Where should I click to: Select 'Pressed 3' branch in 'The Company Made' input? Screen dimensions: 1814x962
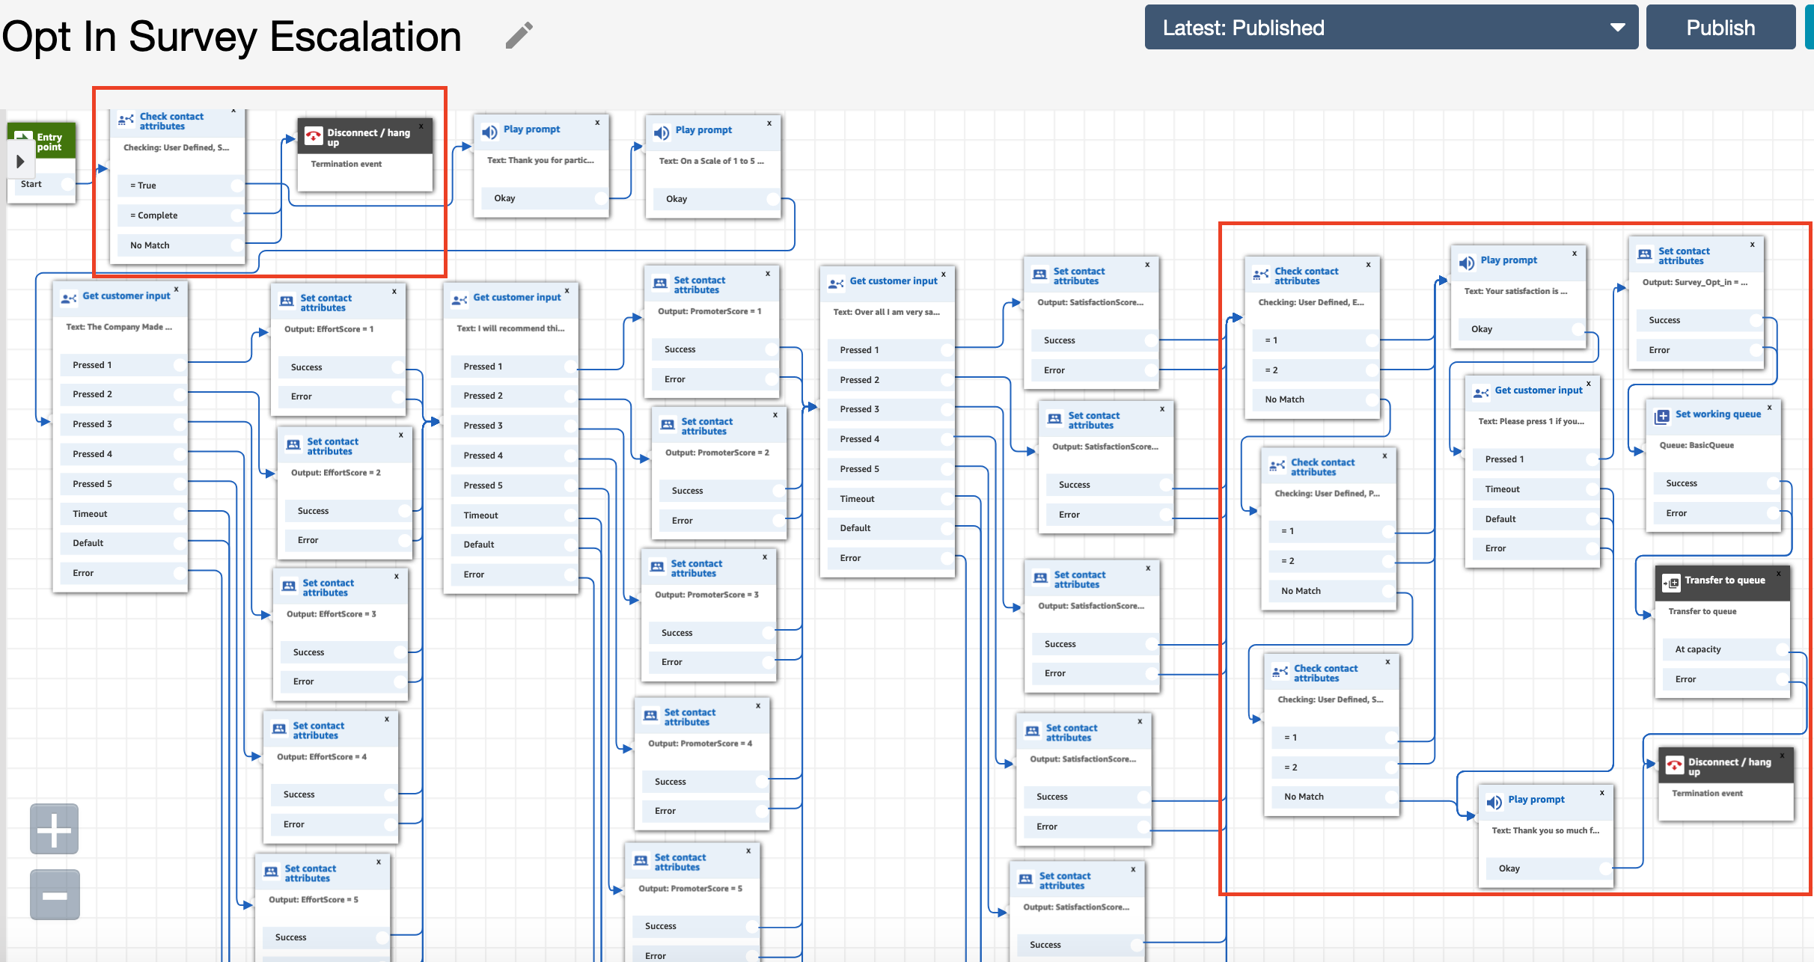[93, 424]
